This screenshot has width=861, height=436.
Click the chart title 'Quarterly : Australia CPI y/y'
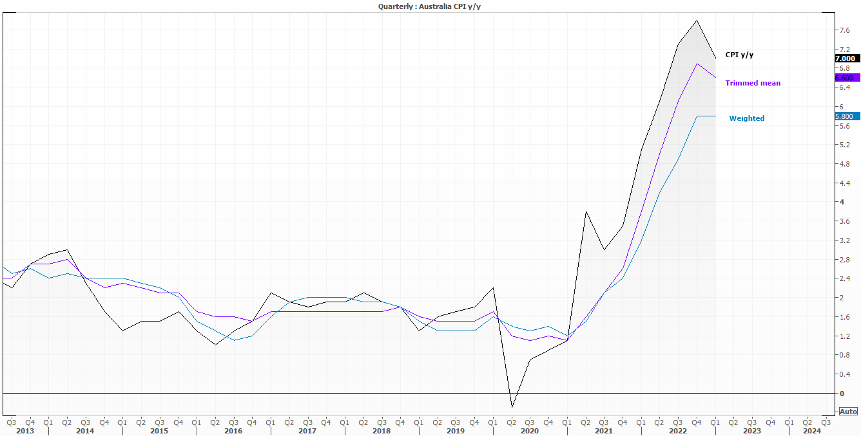point(430,6)
